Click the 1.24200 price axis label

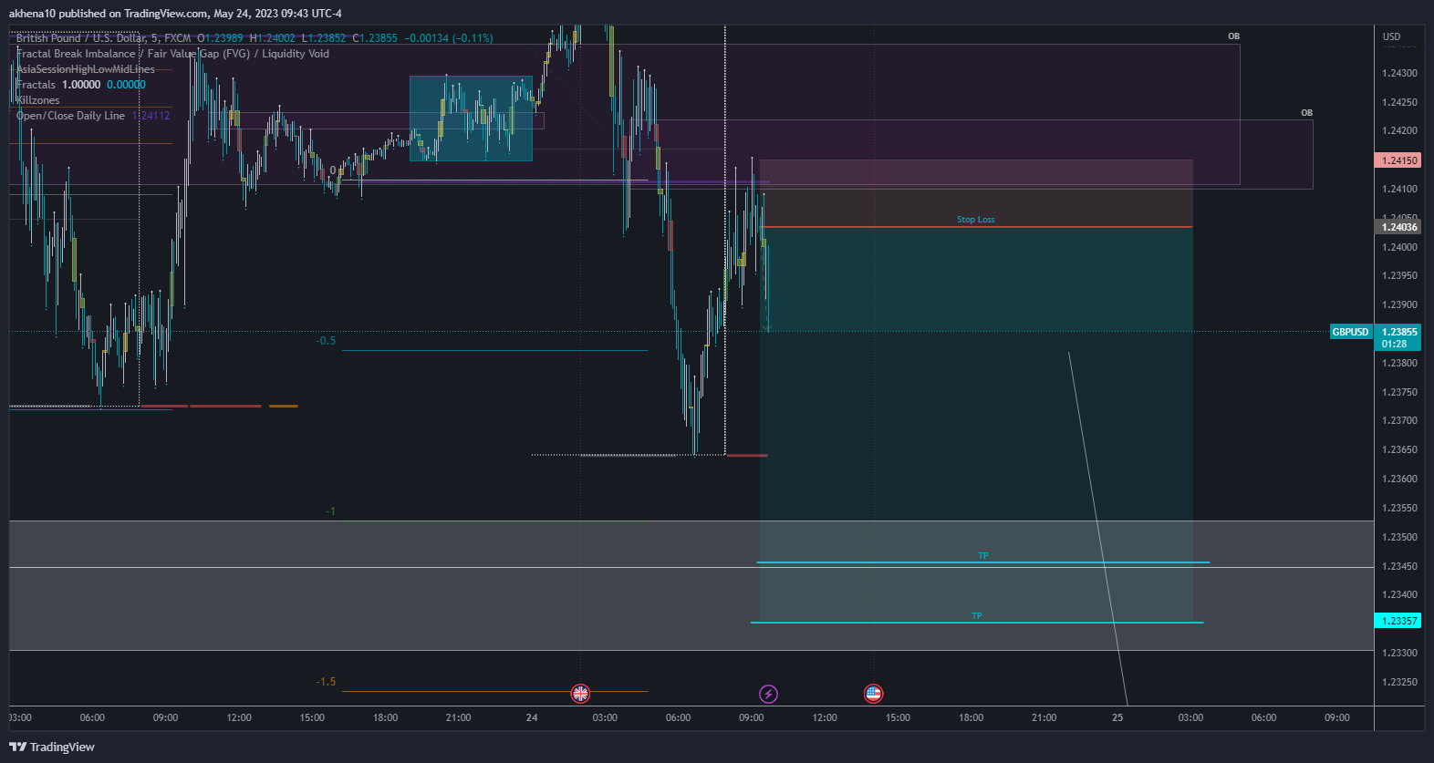(x=1399, y=131)
